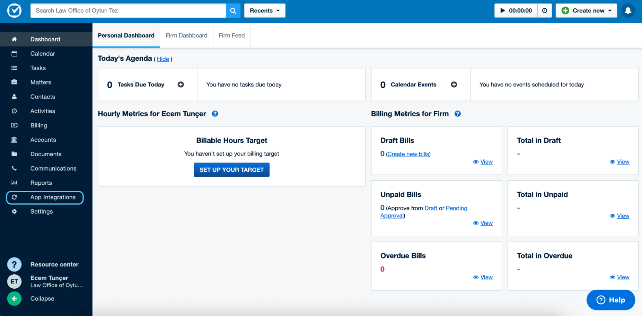Image resolution: width=642 pixels, height=316 pixels.
Task: Click the Tasks list icon
Action: click(x=14, y=68)
